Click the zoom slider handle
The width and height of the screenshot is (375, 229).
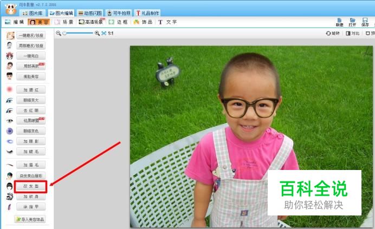tap(64, 33)
